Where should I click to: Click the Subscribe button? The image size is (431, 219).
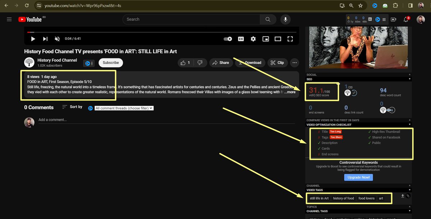coord(111,62)
